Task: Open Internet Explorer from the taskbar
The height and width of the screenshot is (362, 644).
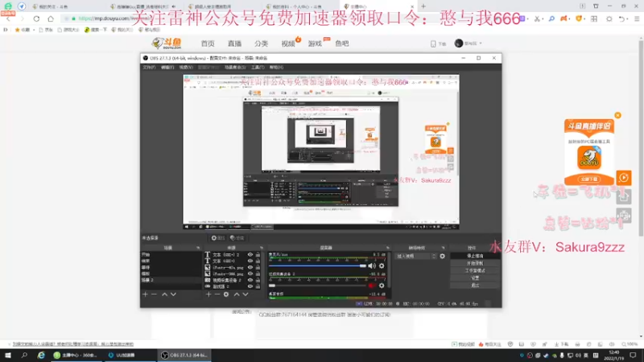Action: [x=41, y=355]
